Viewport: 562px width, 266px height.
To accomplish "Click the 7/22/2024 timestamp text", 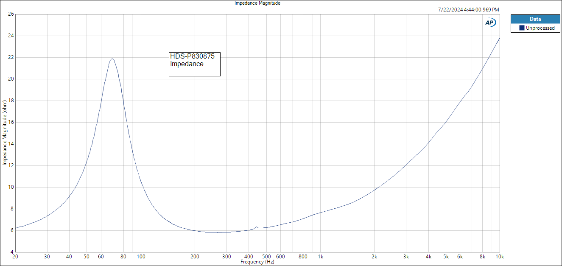I will (468, 9).
